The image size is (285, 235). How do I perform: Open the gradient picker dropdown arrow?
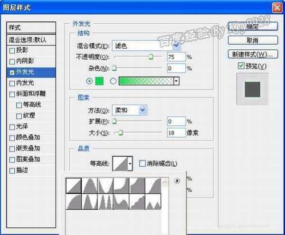point(177,81)
